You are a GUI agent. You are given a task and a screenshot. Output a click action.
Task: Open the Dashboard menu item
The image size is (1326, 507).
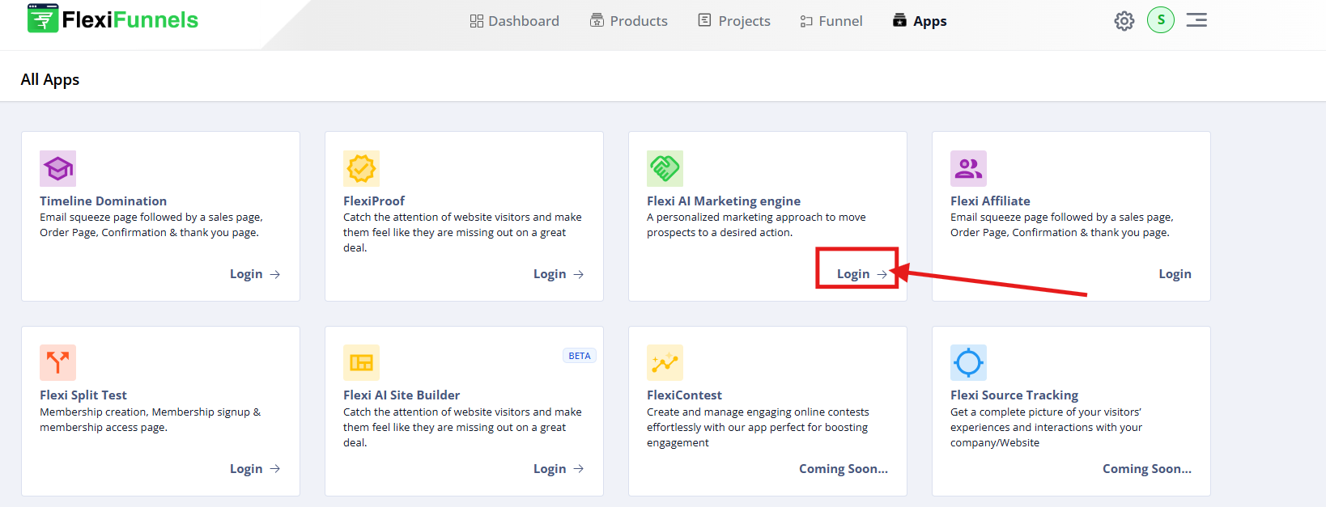(x=514, y=21)
